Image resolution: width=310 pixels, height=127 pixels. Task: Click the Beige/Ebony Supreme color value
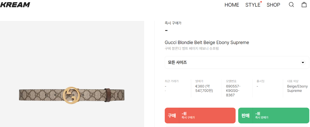[x=297, y=89]
